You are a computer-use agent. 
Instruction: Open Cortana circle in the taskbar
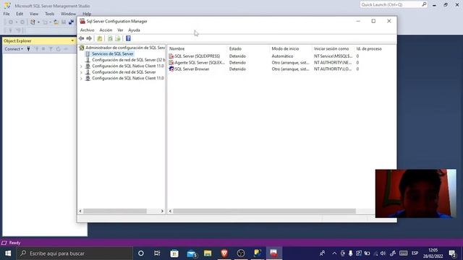(141, 253)
